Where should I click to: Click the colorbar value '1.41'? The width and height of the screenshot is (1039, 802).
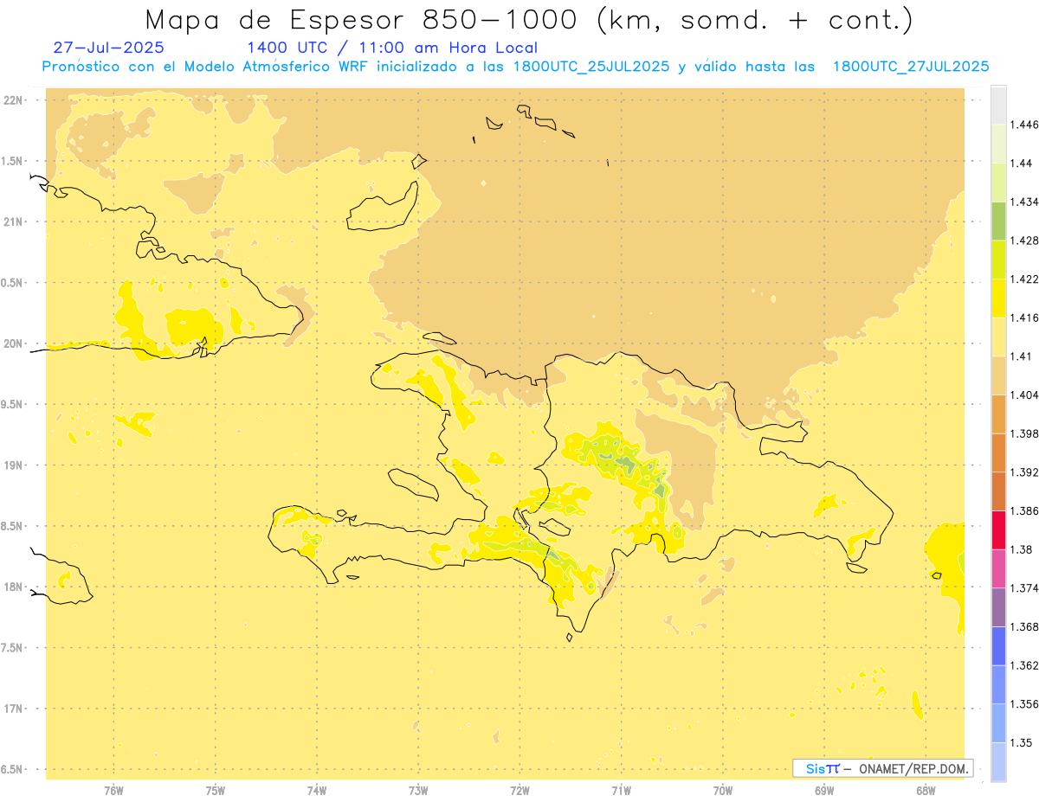(x=1021, y=356)
